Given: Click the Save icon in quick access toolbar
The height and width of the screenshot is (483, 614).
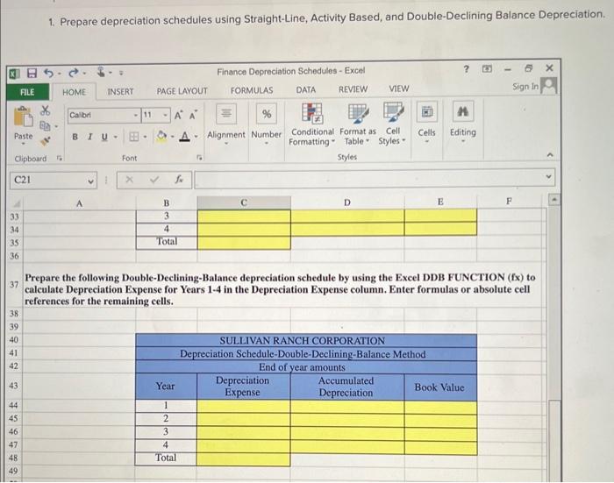Looking at the screenshot, I should (32, 73).
